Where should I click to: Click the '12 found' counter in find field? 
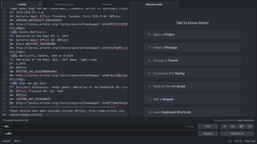[190, 126]
